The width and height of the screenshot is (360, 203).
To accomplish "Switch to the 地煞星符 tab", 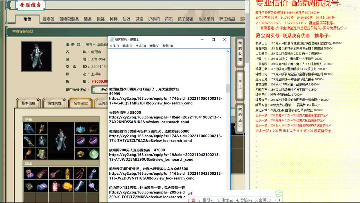I will tap(206, 19).
